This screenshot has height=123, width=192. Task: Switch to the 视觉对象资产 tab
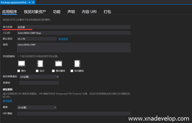[x=35, y=12]
